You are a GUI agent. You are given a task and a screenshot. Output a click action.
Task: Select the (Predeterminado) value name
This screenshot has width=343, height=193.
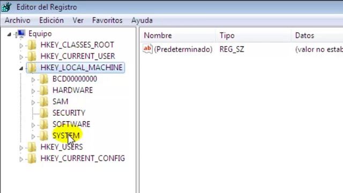coord(183,49)
